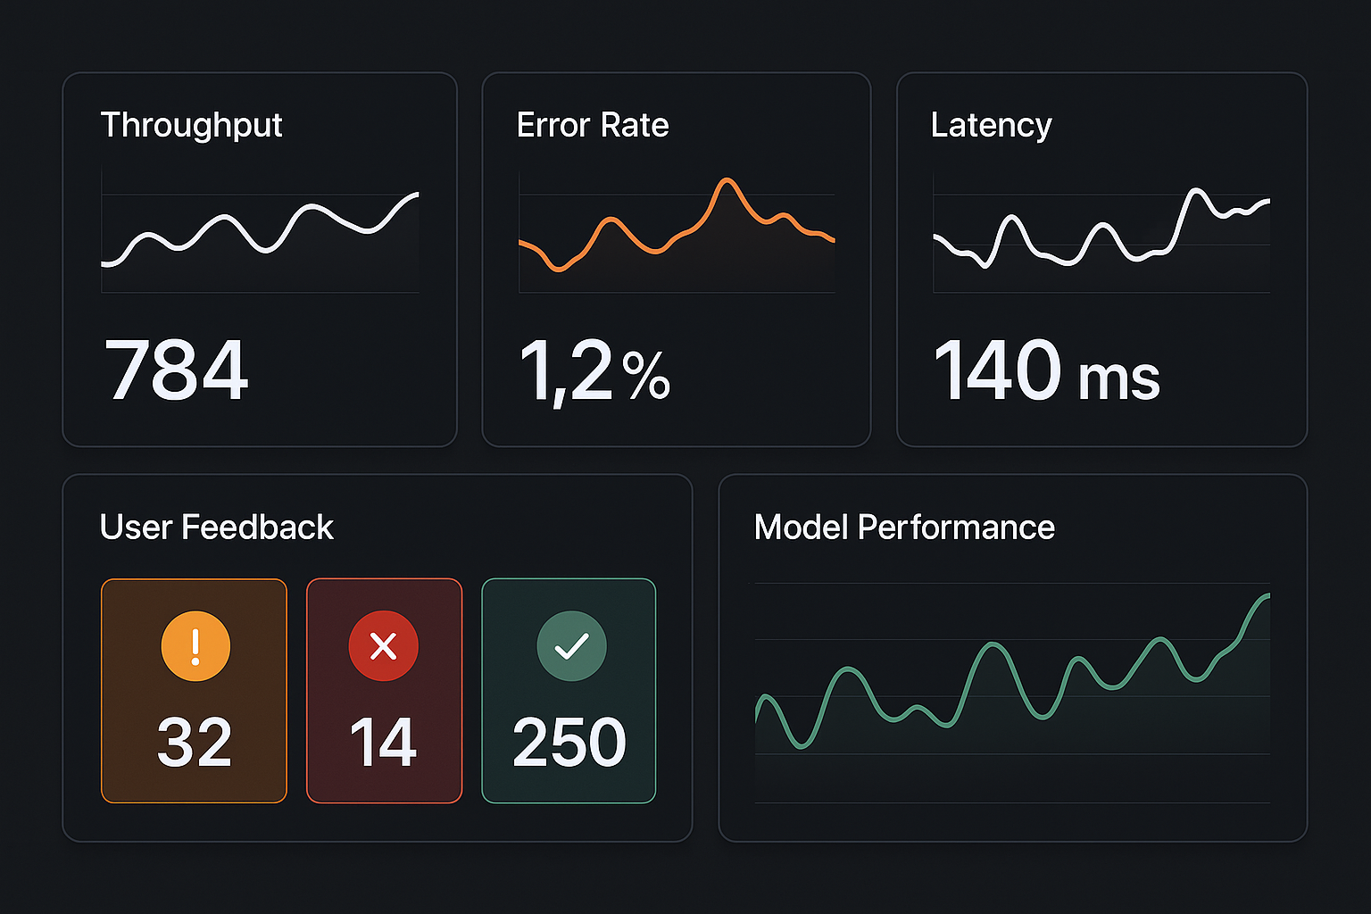The width and height of the screenshot is (1371, 914).
Task: Click the Model Performance heading
Action: [x=904, y=528]
